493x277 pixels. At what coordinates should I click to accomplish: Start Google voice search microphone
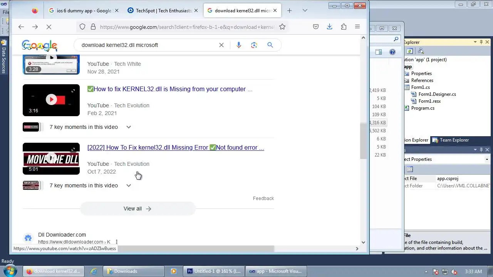tap(239, 45)
